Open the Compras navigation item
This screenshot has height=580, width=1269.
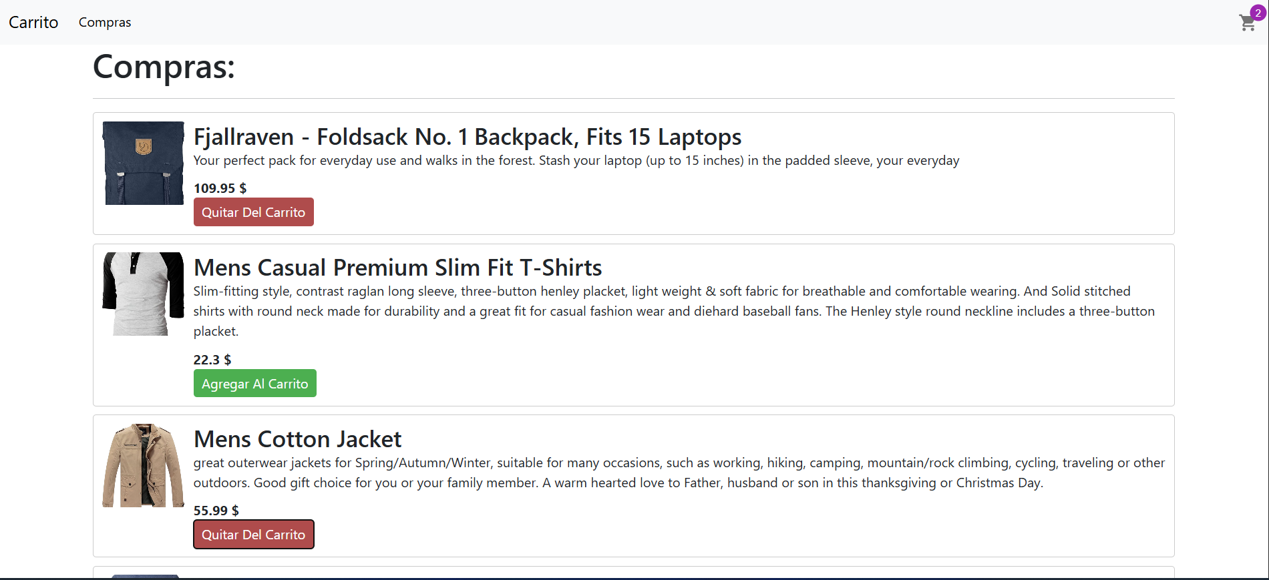point(105,22)
